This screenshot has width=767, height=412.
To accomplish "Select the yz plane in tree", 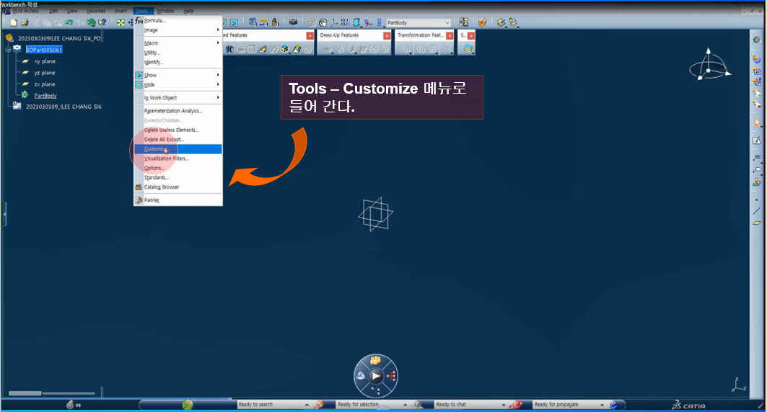I will pos(45,73).
